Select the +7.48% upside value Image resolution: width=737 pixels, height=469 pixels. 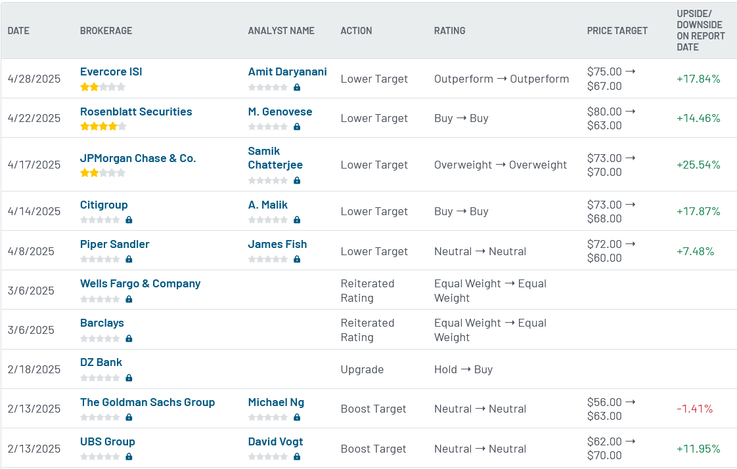coord(695,252)
